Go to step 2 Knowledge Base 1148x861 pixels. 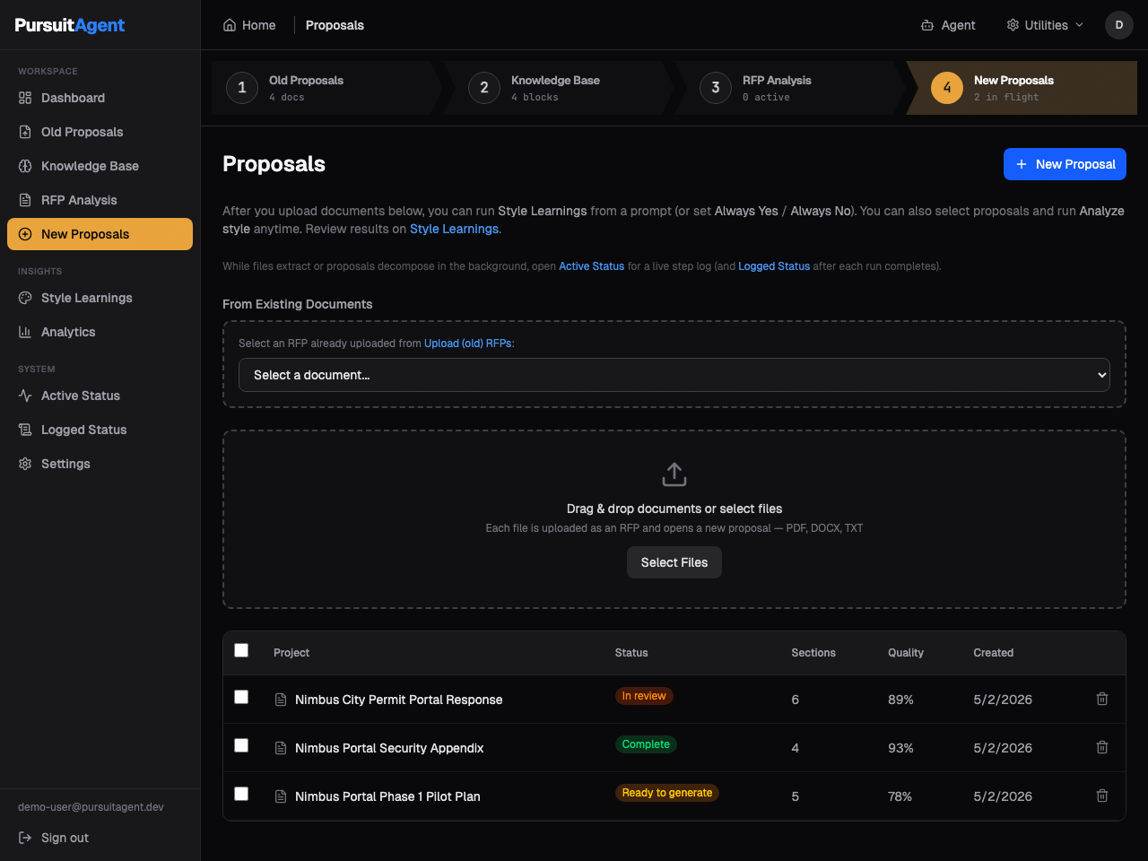pyautogui.click(x=560, y=88)
